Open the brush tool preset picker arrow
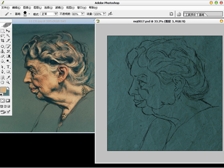 coord(11,14)
